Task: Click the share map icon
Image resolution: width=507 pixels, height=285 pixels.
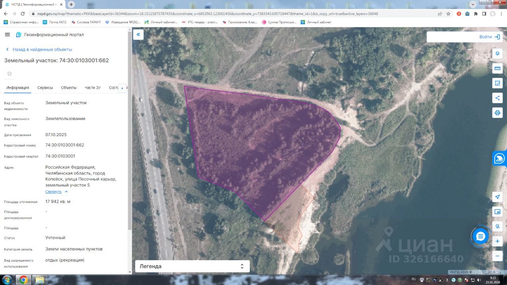Action: coord(497,98)
